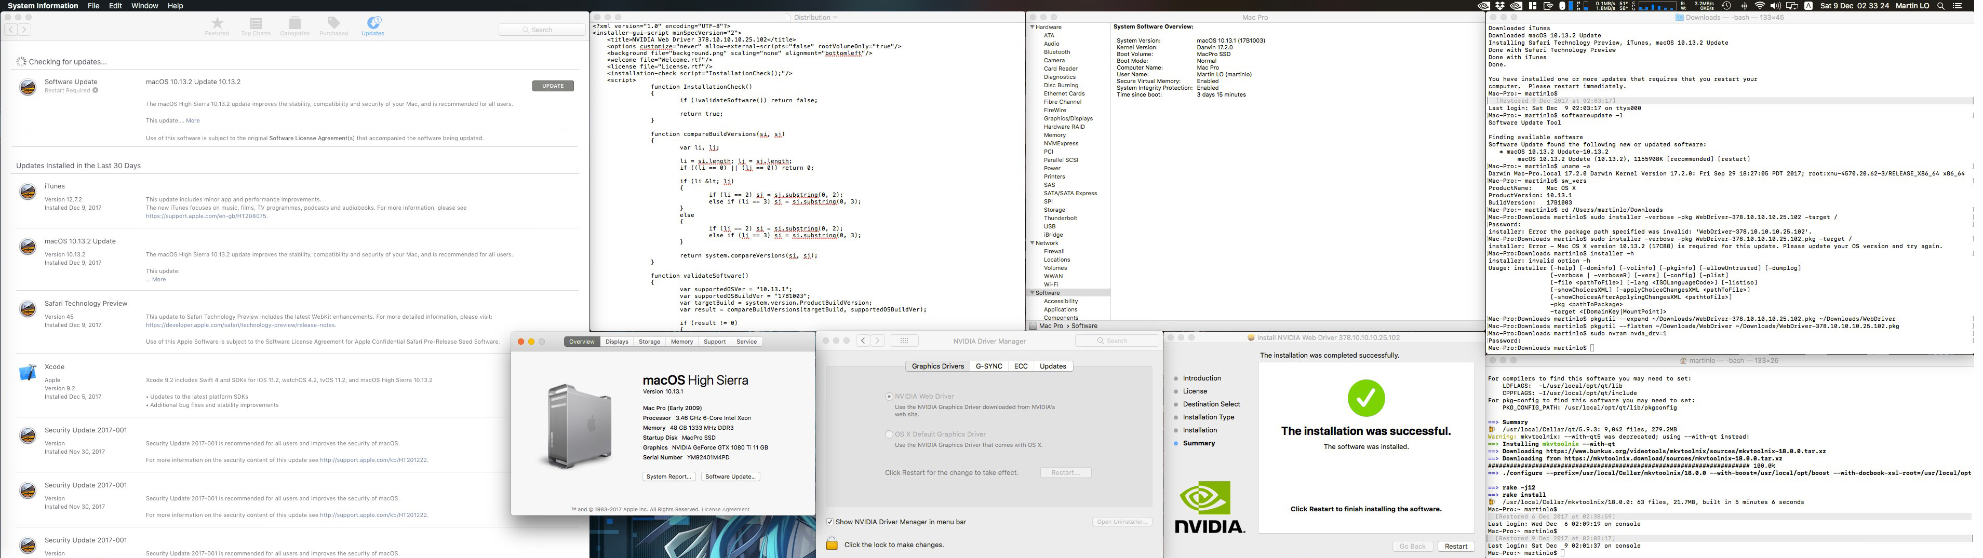Open the Wi-Fi menu bar icon
1983x558 pixels.
[x=1761, y=5]
